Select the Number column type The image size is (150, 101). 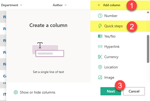[111, 16]
